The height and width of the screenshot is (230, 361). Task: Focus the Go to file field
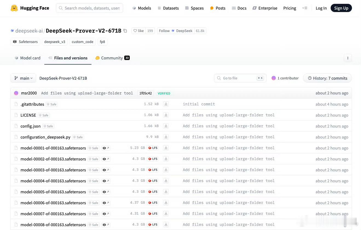coord(240,78)
